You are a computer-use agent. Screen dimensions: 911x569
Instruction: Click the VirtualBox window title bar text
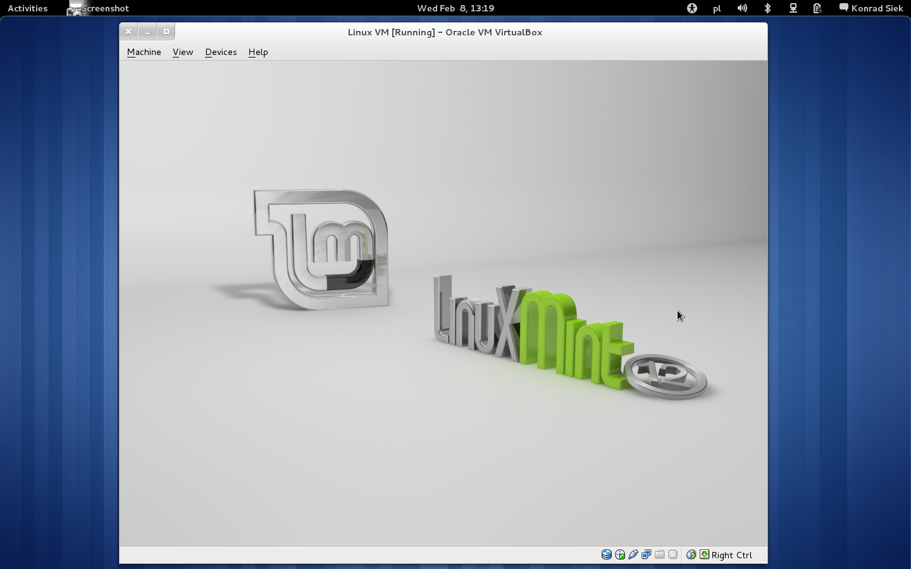point(445,32)
